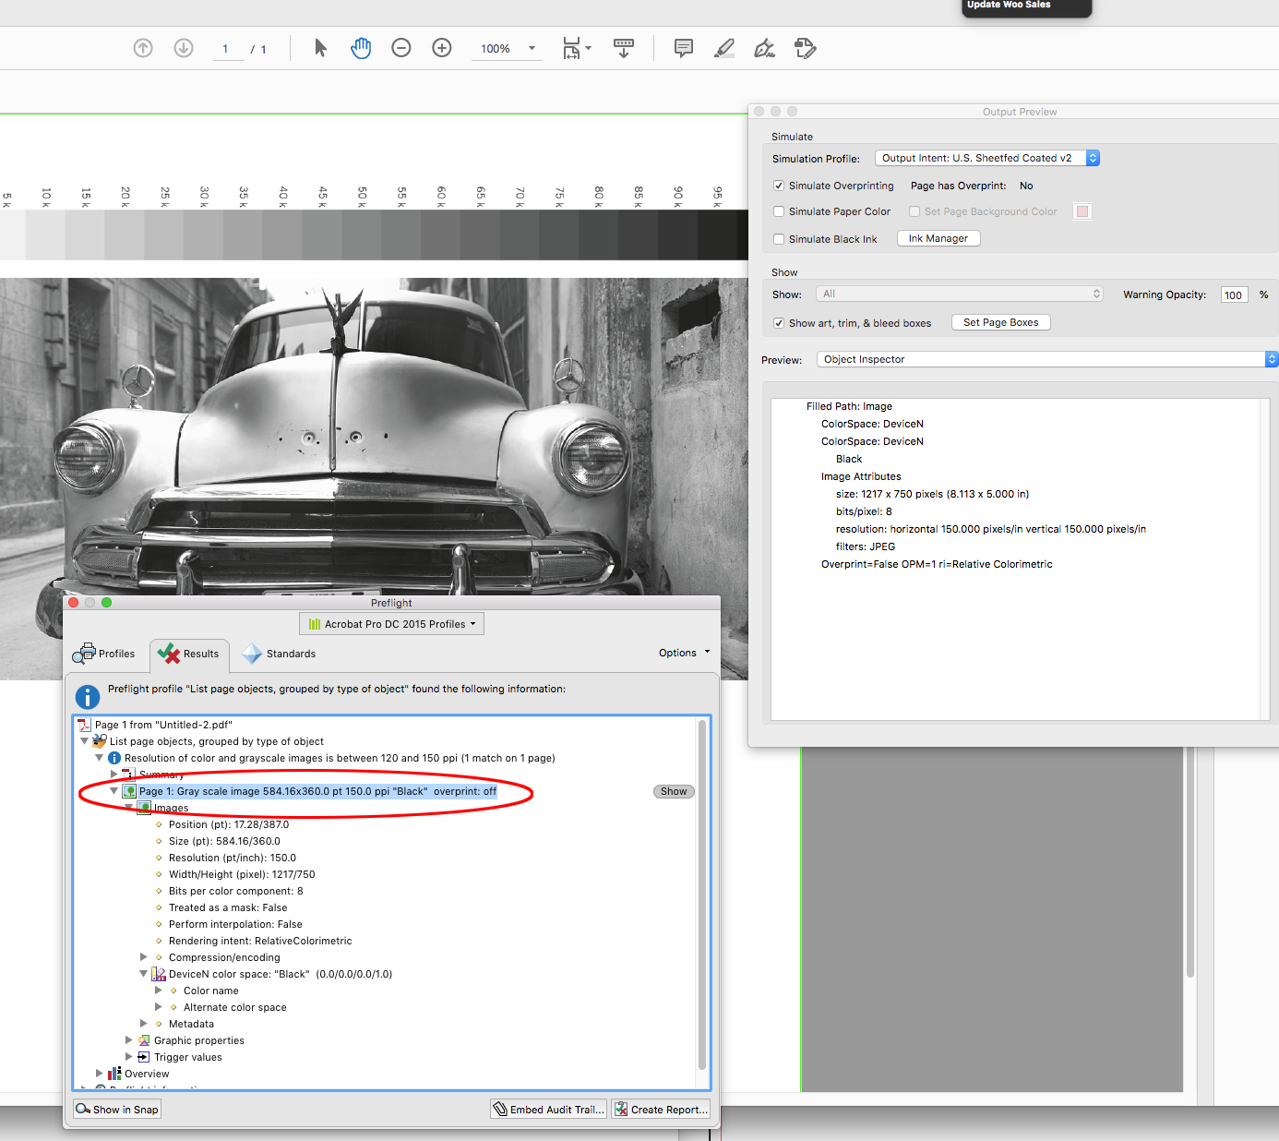The height and width of the screenshot is (1141, 1279).
Task: Expand the Compression/encoding tree item
Action: pyautogui.click(x=144, y=957)
